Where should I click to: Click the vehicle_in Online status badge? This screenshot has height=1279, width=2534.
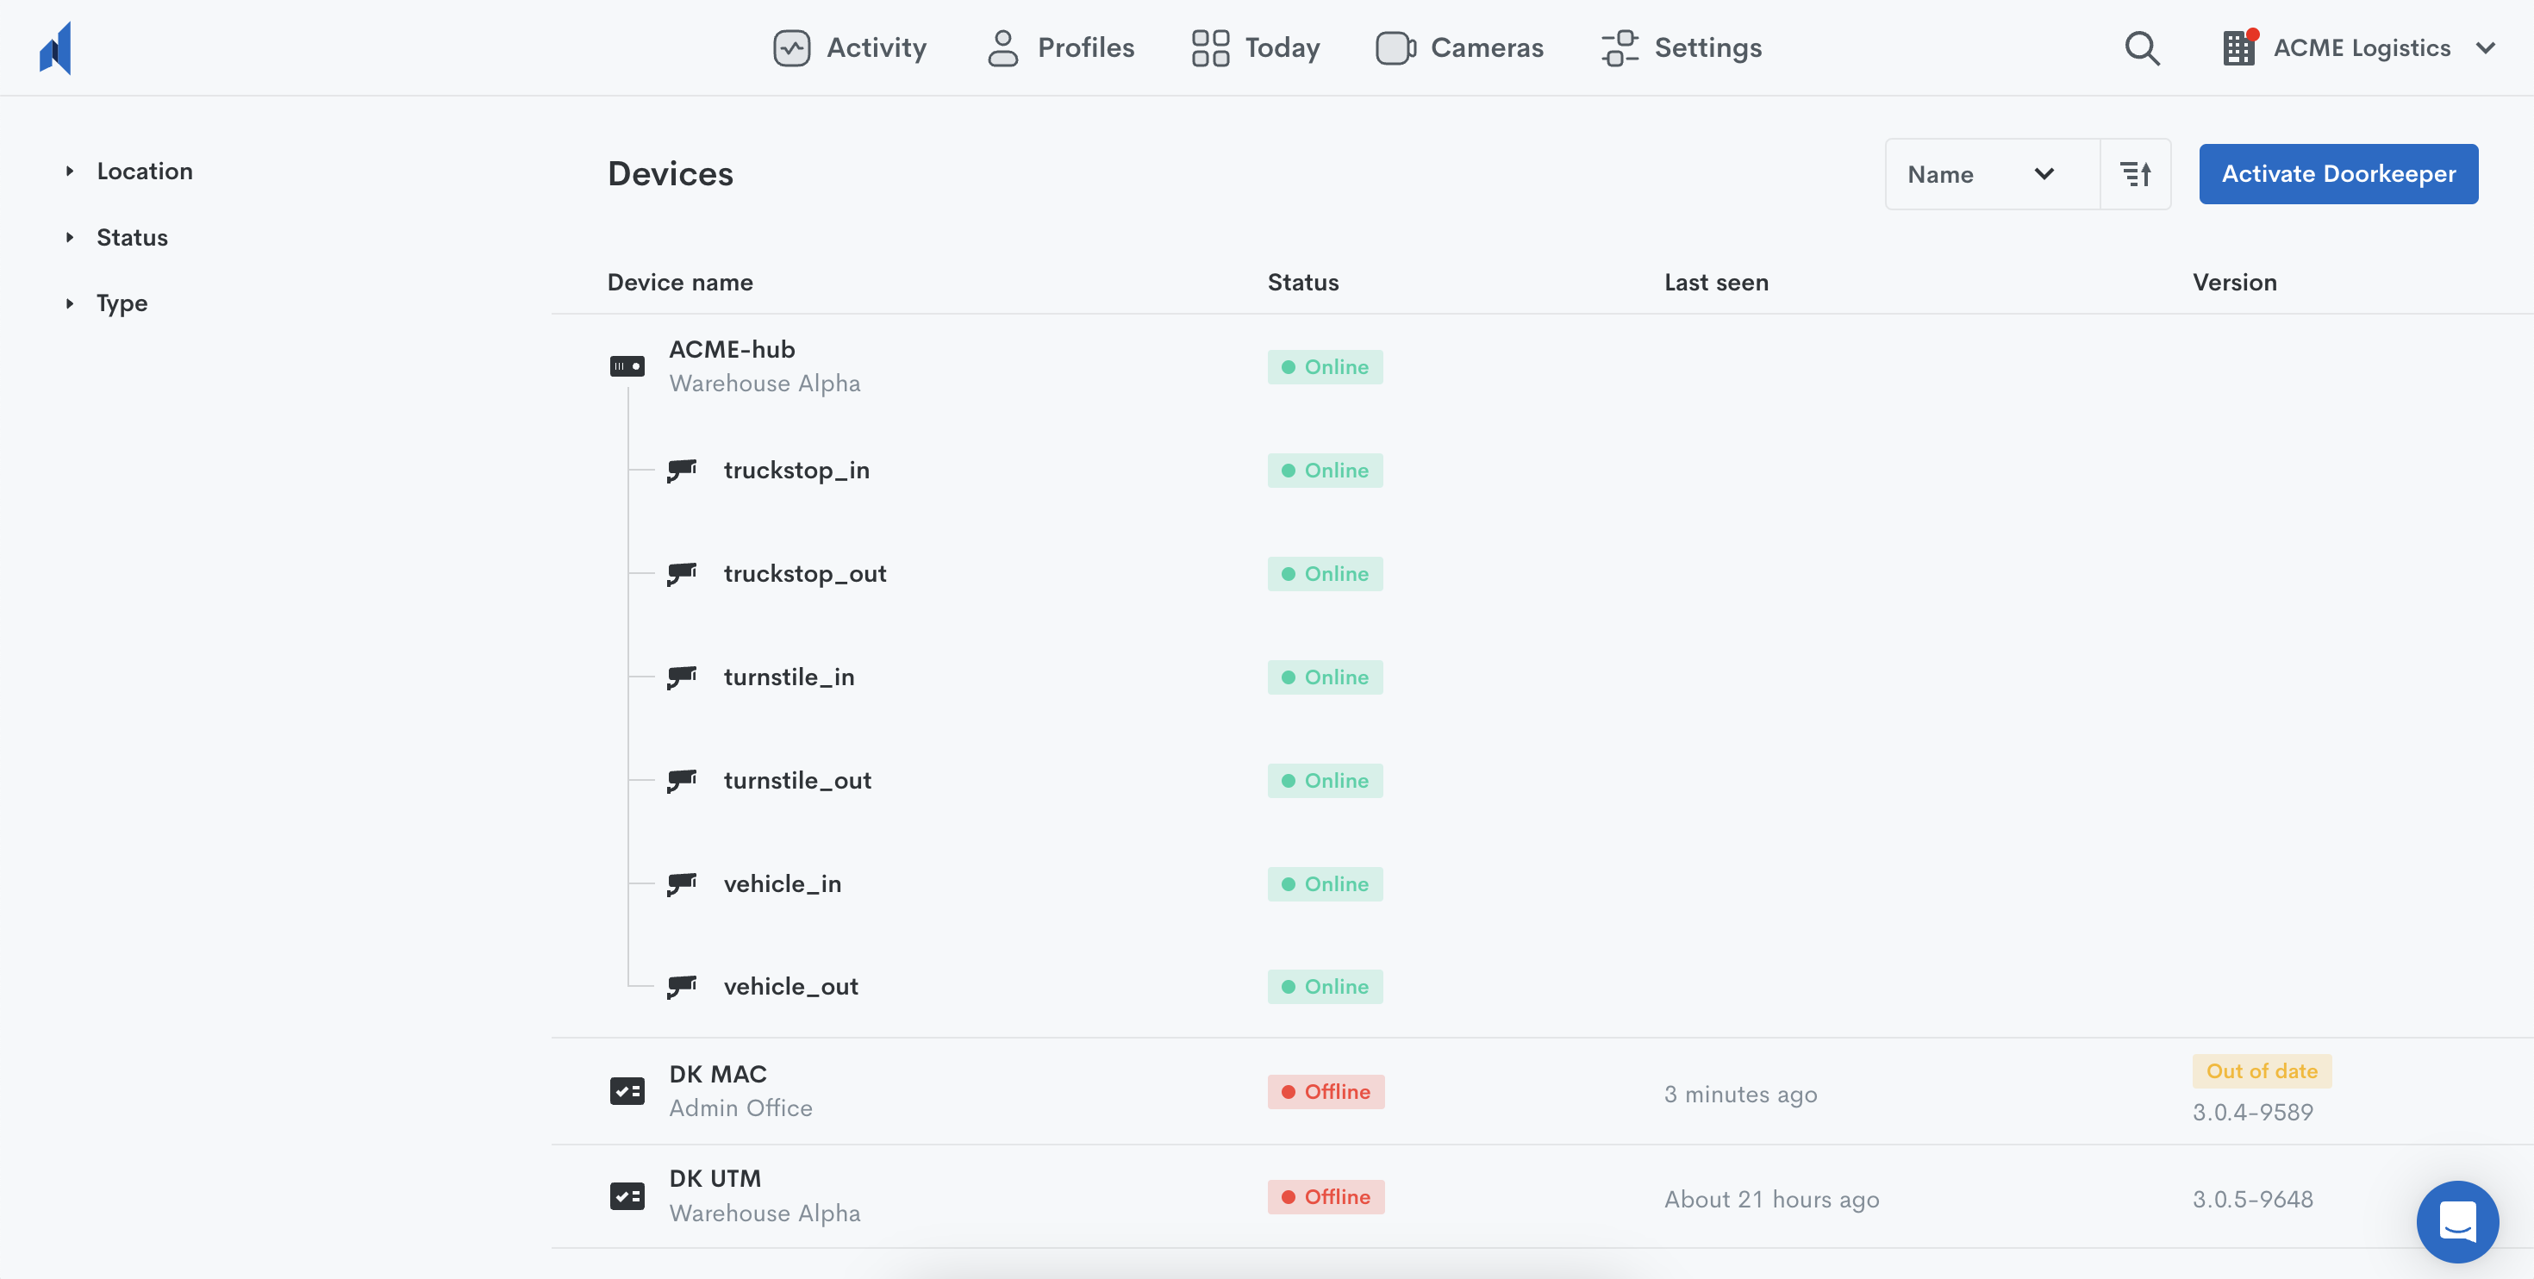1324,883
